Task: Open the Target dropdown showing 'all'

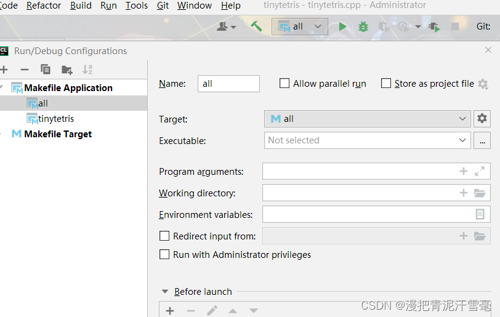Action: click(368, 119)
